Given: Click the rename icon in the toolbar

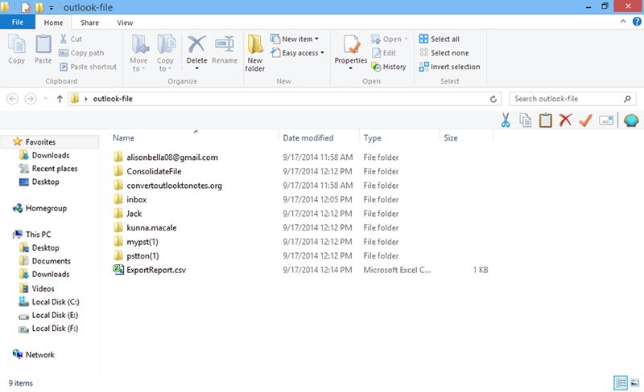Looking at the screenshot, I should pos(606,120).
